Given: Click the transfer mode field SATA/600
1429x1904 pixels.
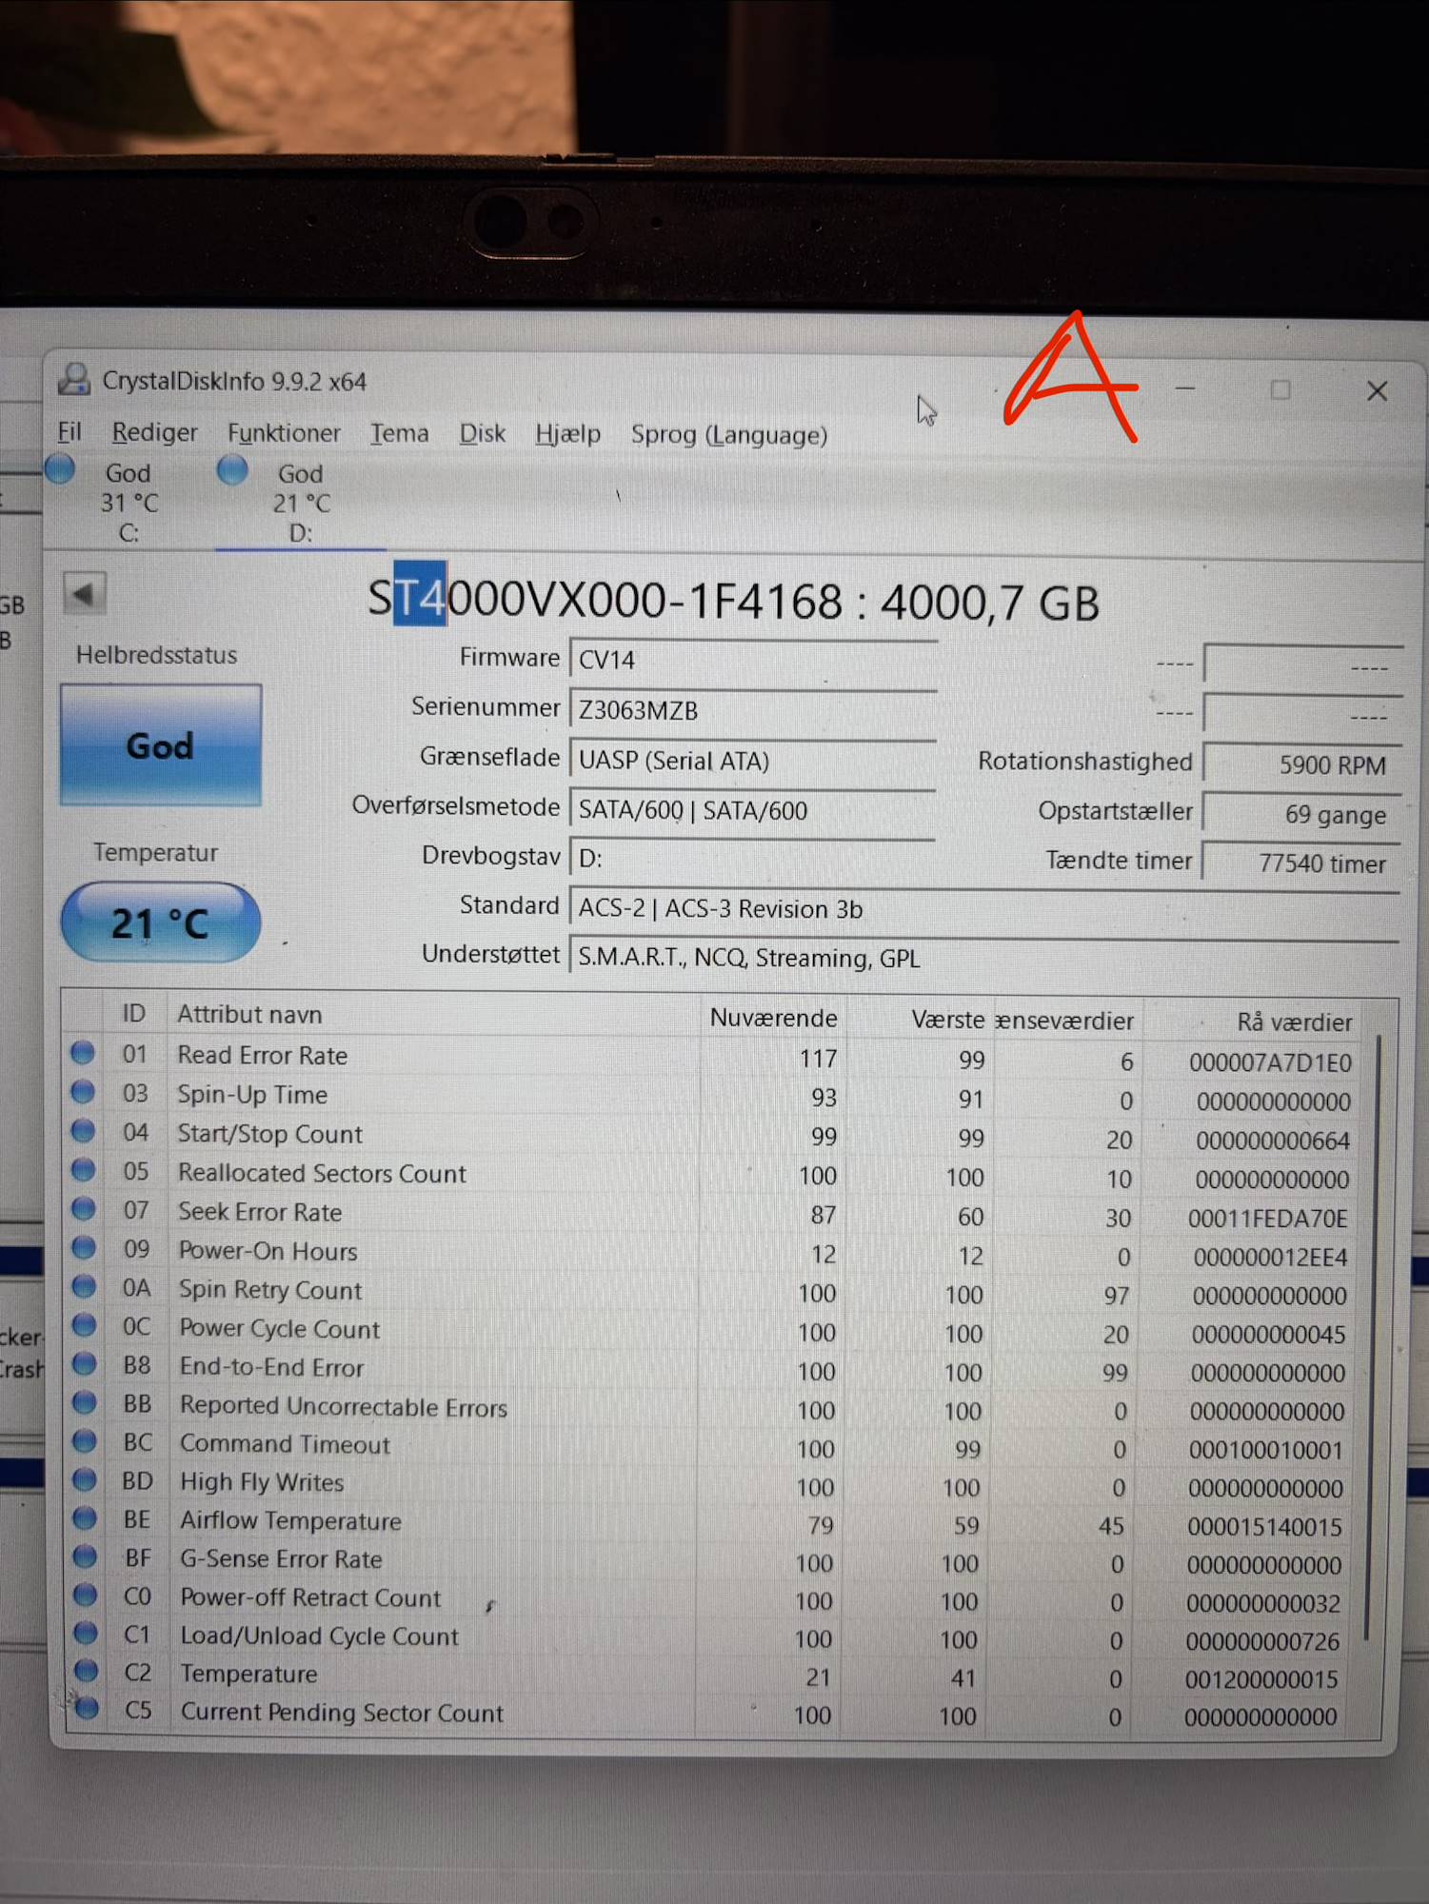Looking at the screenshot, I should [753, 809].
